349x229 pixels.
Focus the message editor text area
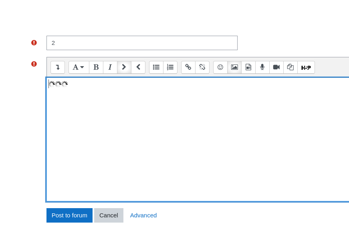click(198, 140)
